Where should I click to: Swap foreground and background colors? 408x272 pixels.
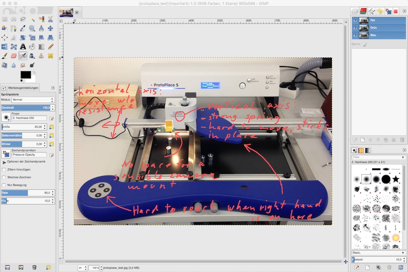[x=34, y=72]
